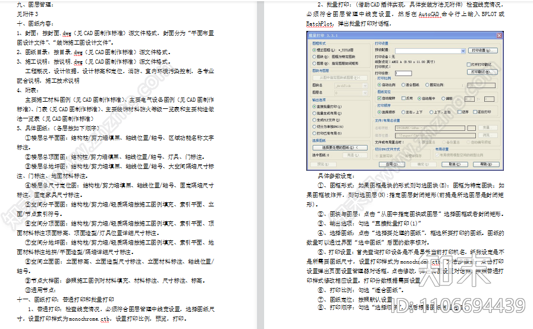Image resolution: width=533 pixels, height=329 pixels.
Task: Enable 打开打印戳记 checkbox
Action: [469, 65]
